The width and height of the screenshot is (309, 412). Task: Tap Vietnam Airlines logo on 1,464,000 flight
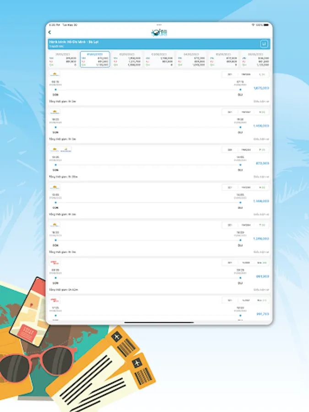pos(54,112)
